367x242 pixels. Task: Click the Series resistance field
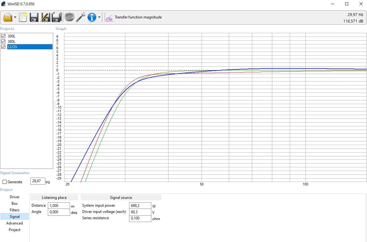tap(140, 218)
